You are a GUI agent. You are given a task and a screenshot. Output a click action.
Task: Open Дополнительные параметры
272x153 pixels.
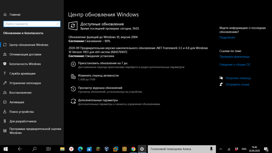click(x=98, y=100)
